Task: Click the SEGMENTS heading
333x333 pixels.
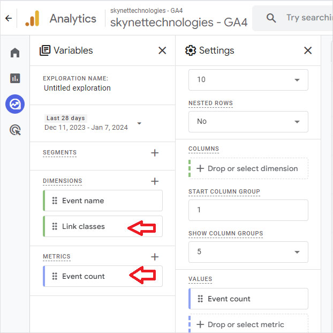Action: (x=59, y=153)
